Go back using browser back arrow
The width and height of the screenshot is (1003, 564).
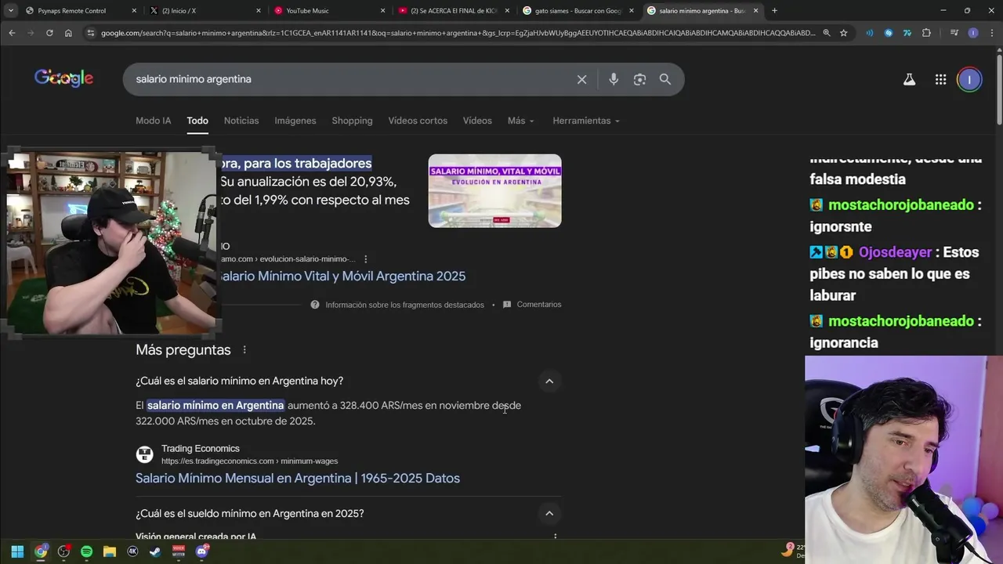tap(12, 33)
